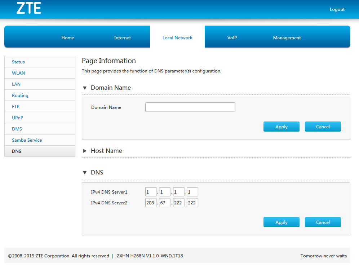Open Status in the sidebar
The image size is (359, 270).
click(x=40, y=62)
